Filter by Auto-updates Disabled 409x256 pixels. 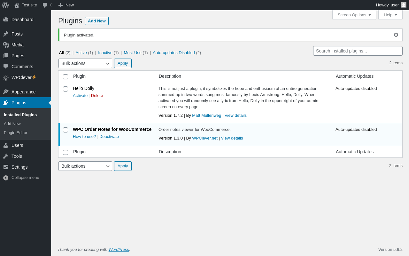tap(174, 53)
